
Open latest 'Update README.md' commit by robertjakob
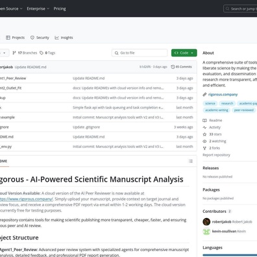[31, 67]
